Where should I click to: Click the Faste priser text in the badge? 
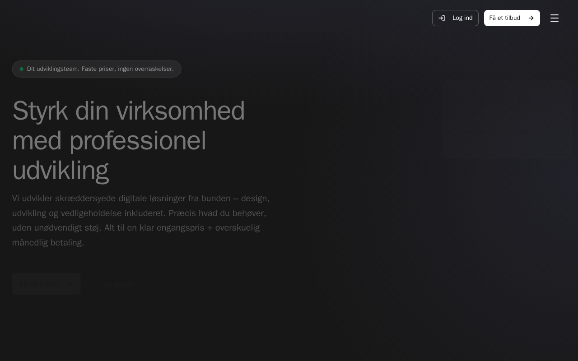pos(98,69)
